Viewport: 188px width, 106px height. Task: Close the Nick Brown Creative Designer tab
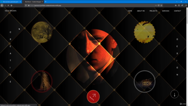pos(42,2)
